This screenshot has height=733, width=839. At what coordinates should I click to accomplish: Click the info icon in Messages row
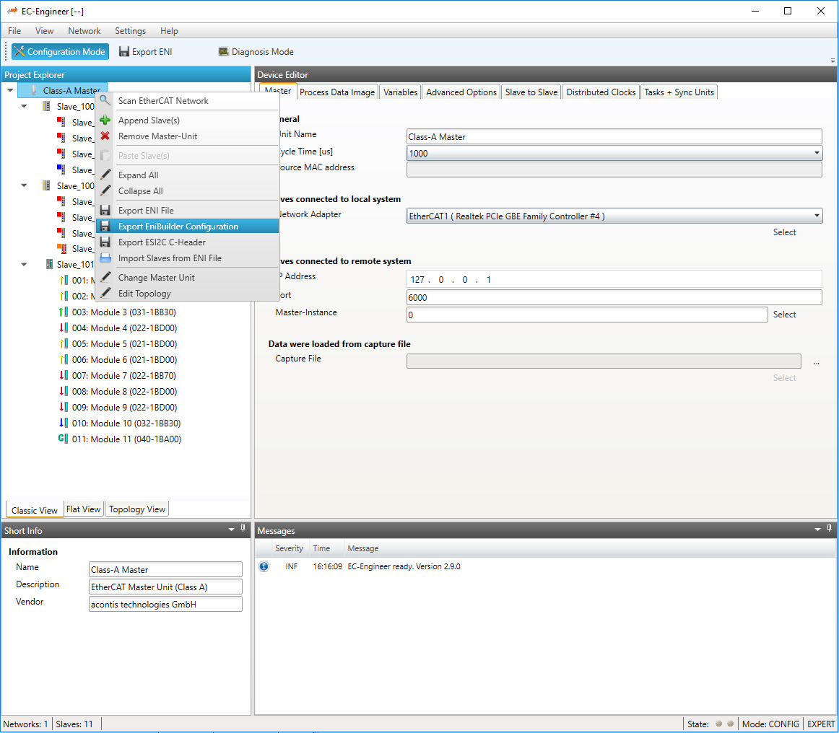pos(264,566)
